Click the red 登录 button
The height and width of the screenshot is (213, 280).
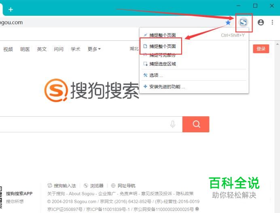tap(261, 49)
